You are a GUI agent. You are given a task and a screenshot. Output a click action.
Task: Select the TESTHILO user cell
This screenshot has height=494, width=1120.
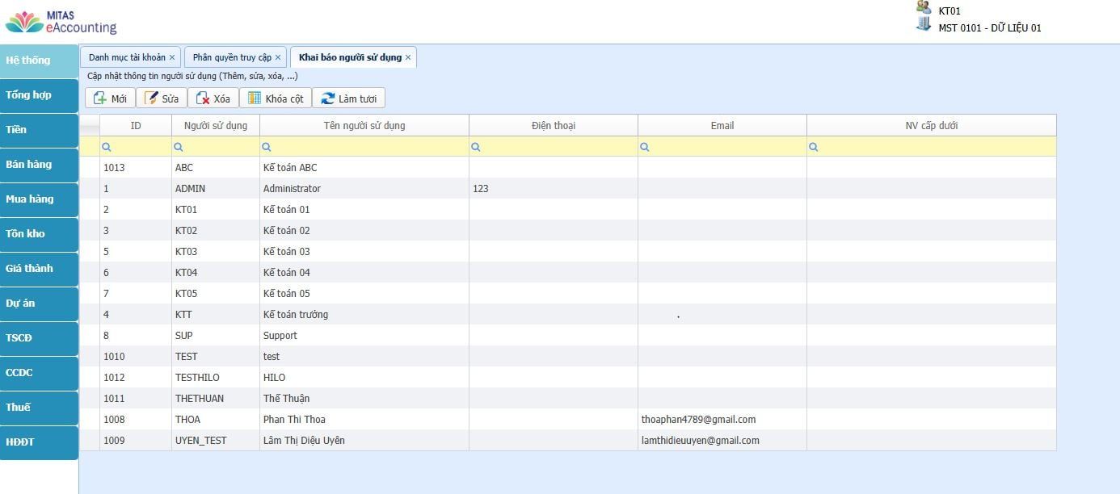(216, 377)
